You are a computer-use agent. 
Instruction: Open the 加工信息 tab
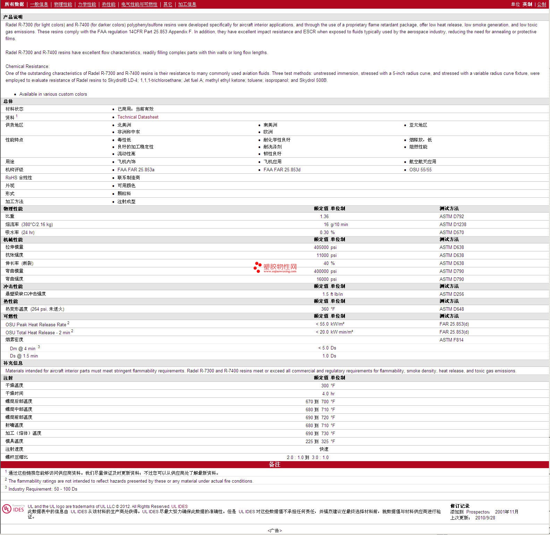pos(187,4)
